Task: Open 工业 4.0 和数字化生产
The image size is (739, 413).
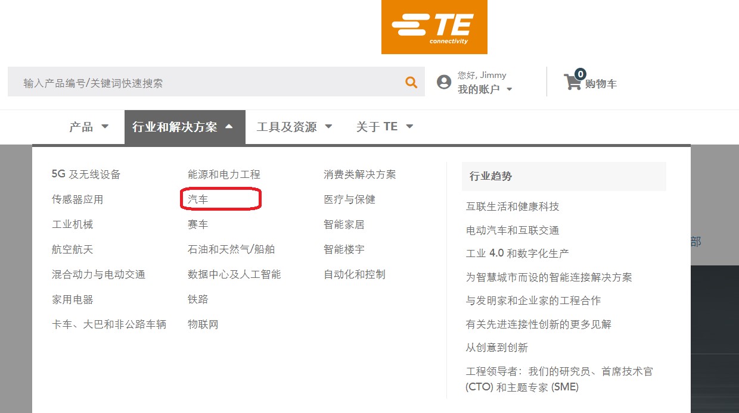Action: [x=517, y=253]
